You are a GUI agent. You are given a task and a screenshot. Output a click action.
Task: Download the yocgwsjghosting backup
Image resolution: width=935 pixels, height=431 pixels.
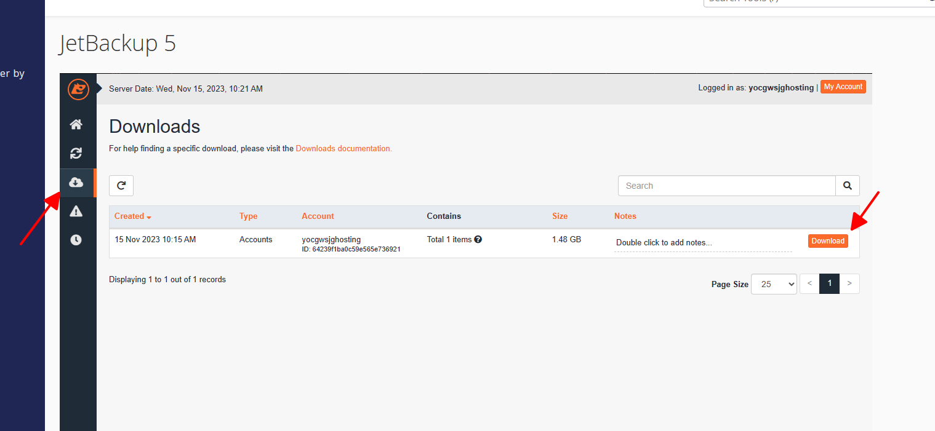pyautogui.click(x=828, y=241)
